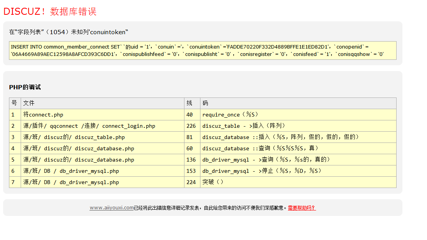Click the '号' column header

[x=14, y=103]
